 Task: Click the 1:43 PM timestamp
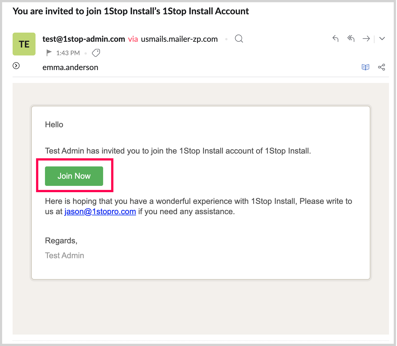[x=68, y=53]
